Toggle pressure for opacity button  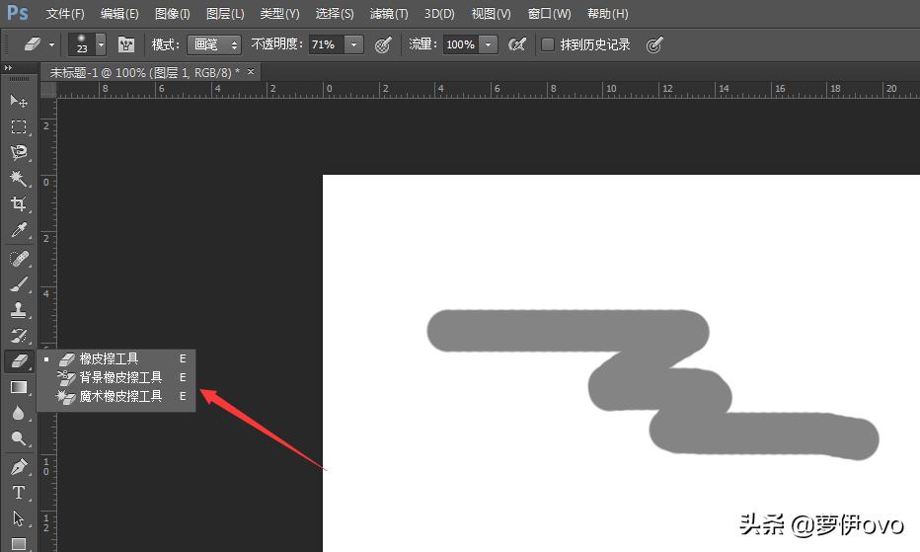pos(384,45)
